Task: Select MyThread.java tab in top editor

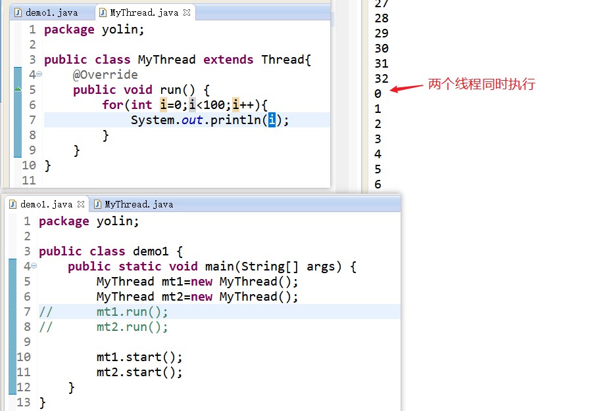Action: click(144, 12)
